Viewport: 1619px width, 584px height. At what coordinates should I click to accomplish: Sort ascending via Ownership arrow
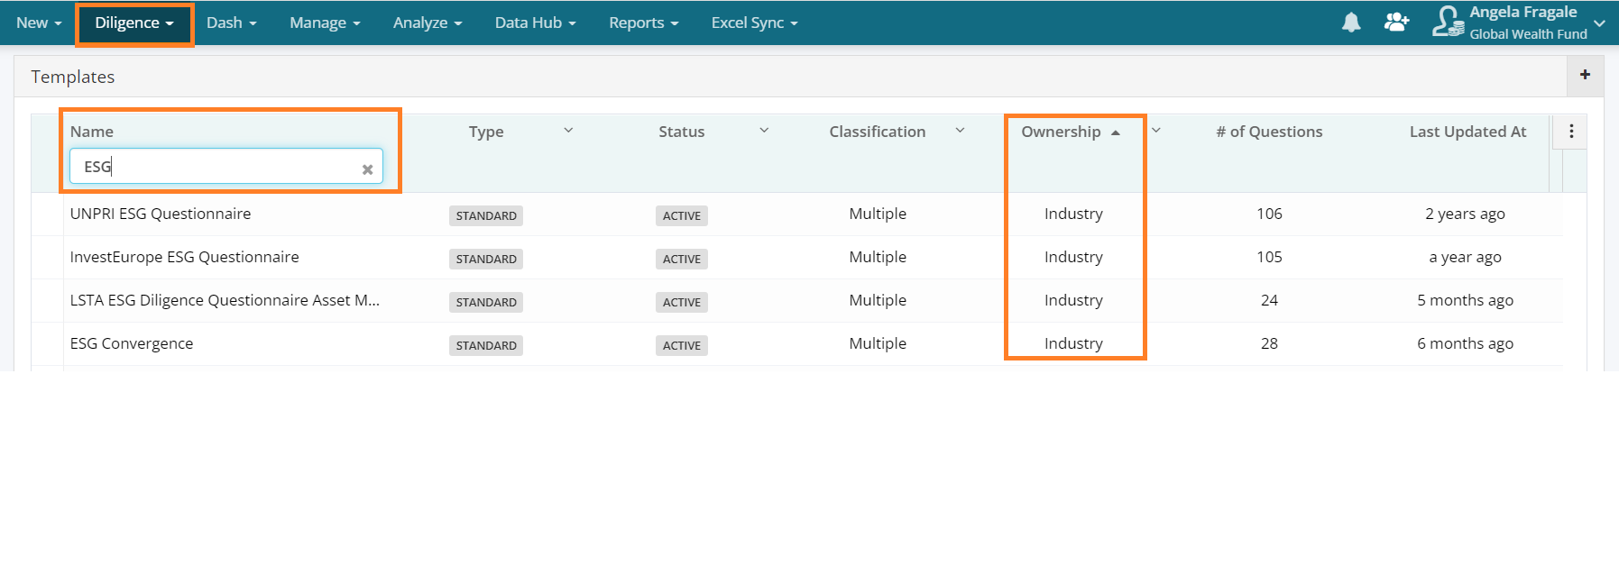[1116, 132]
